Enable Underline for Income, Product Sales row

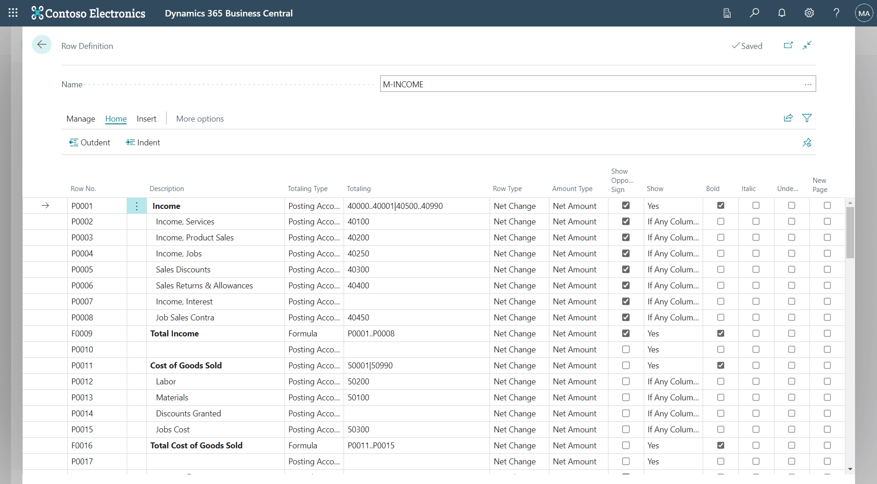[x=791, y=238]
